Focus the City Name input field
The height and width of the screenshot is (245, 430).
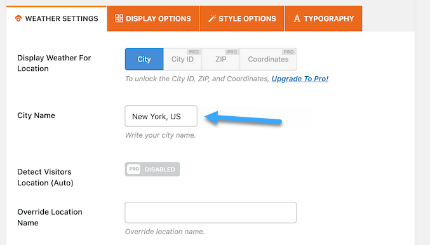click(x=161, y=116)
